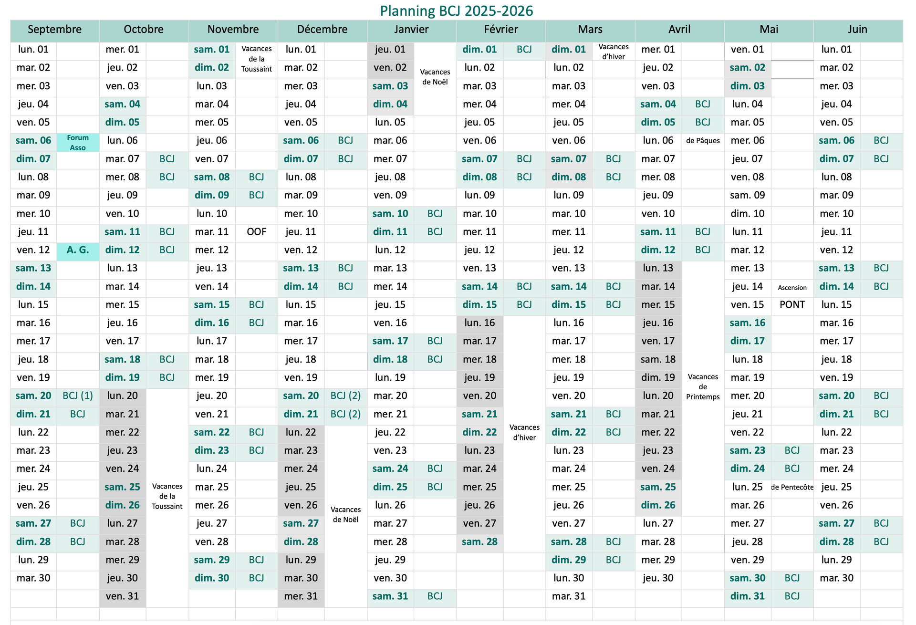The height and width of the screenshot is (625, 916).
Task: Select the cyan Forum Asso cell
Action: pos(78,143)
